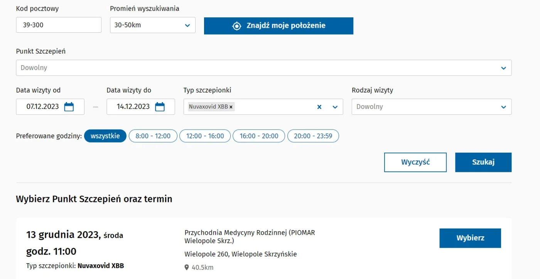Open the Rodzaj wizyty dropdown
The width and height of the screenshot is (540, 279).
click(431, 107)
